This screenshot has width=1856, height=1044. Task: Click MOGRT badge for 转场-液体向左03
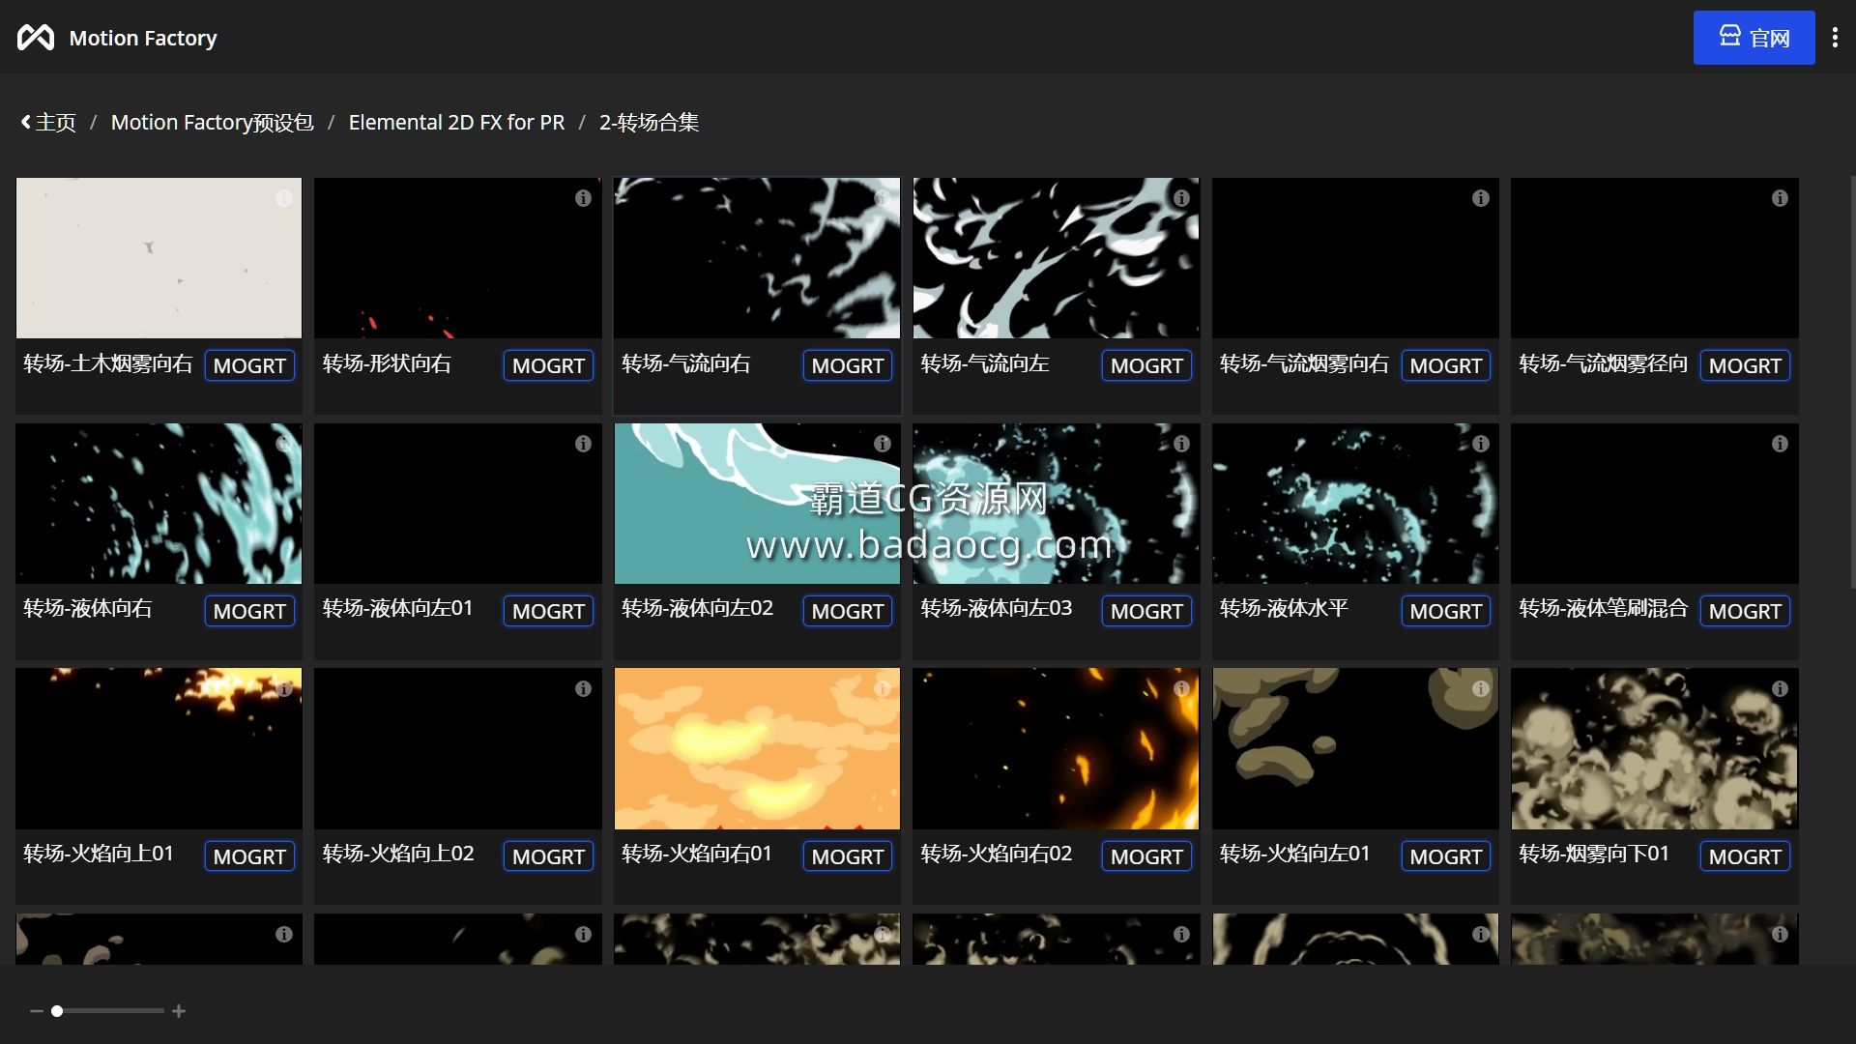1146,611
